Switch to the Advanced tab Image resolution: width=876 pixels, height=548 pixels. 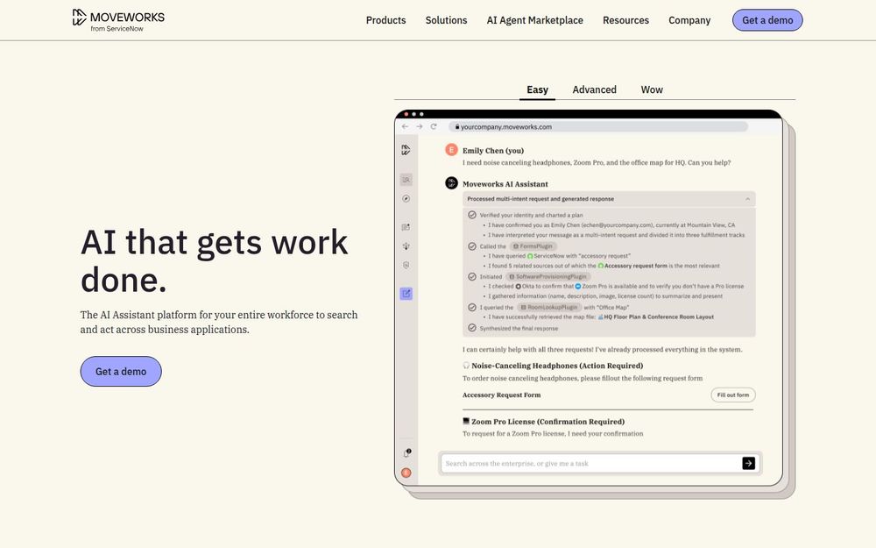pos(595,89)
